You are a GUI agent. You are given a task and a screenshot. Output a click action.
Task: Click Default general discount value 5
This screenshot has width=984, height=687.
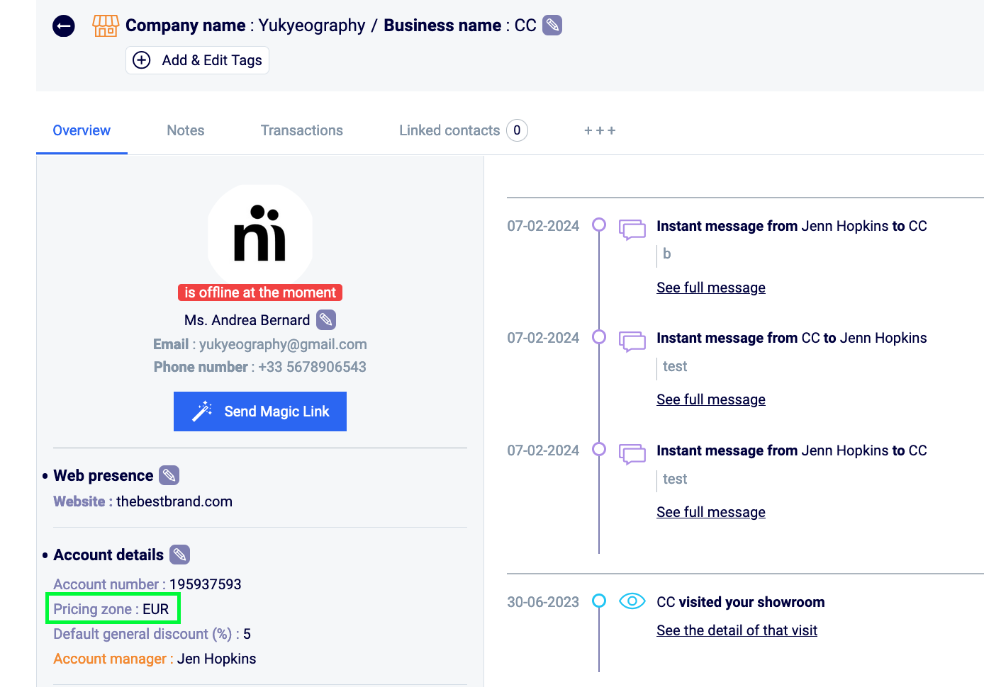(x=247, y=634)
